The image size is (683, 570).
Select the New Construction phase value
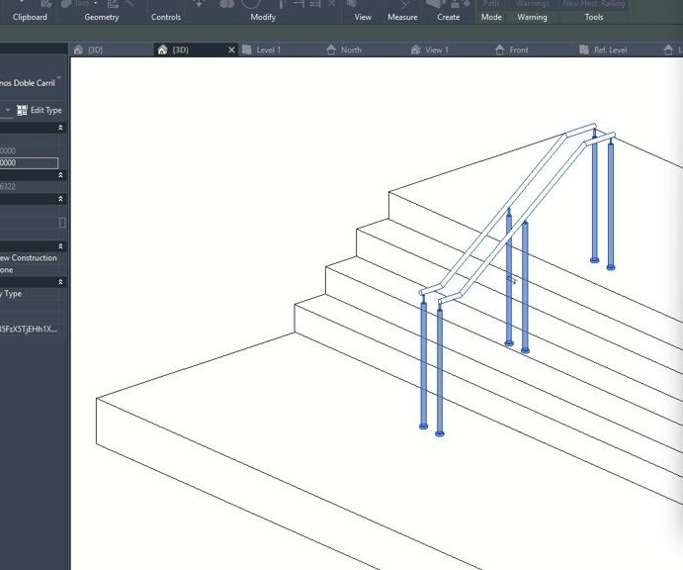pyautogui.click(x=29, y=257)
